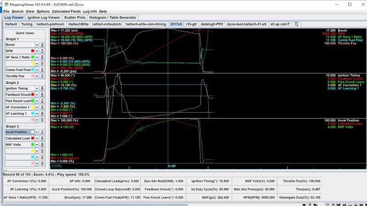The image size is (367, 206).
Task: Open the options icon for AF Correction 1
Action: 42,107
